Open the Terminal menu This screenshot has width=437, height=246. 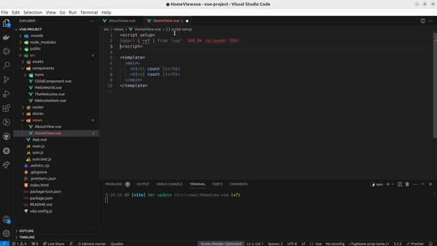89,12
